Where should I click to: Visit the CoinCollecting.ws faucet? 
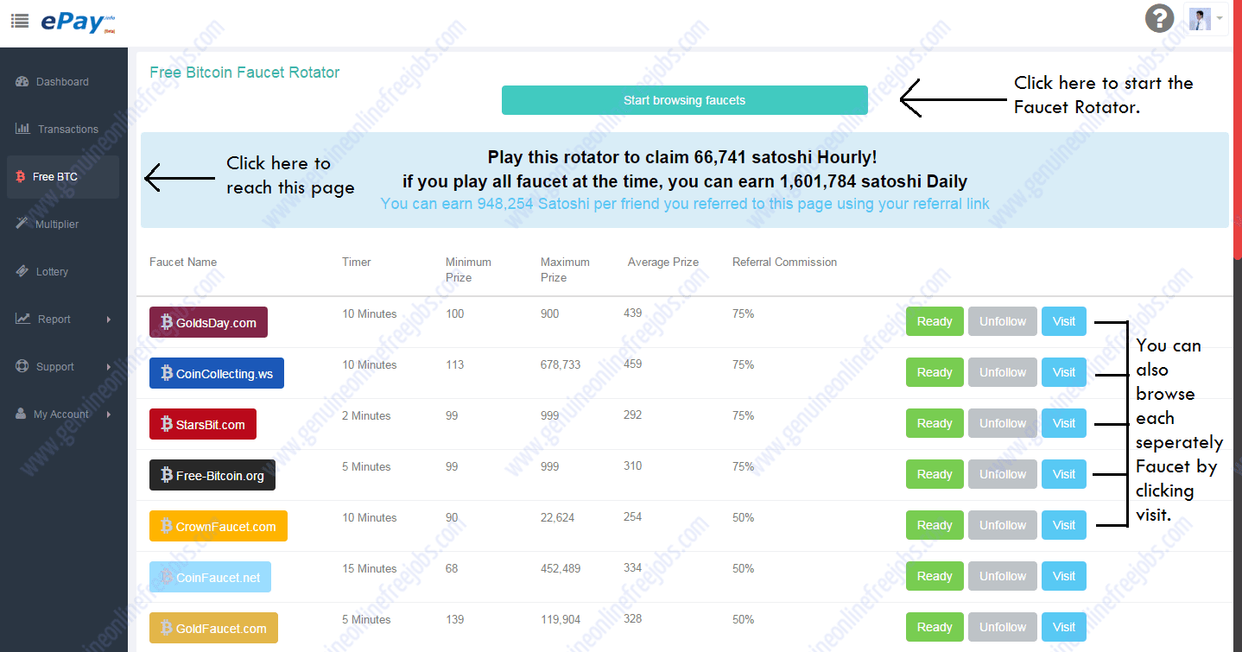point(1064,372)
